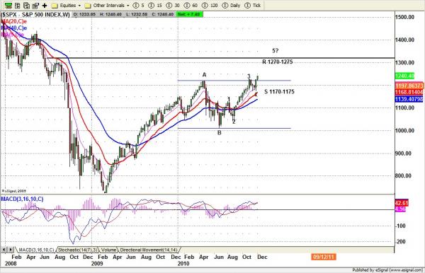Click the green Net +7.40 readout
This screenshot has height=273, width=425.
coord(189,14)
